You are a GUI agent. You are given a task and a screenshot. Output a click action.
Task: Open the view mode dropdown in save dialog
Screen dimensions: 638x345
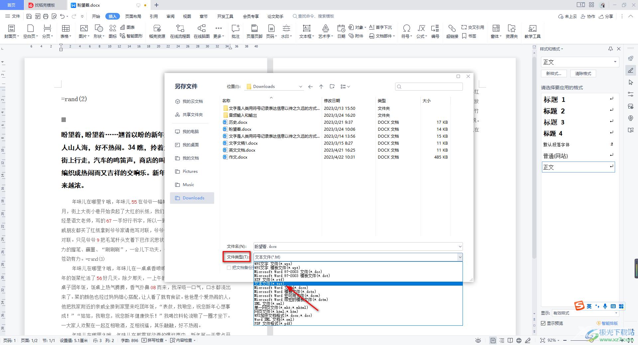click(x=345, y=87)
